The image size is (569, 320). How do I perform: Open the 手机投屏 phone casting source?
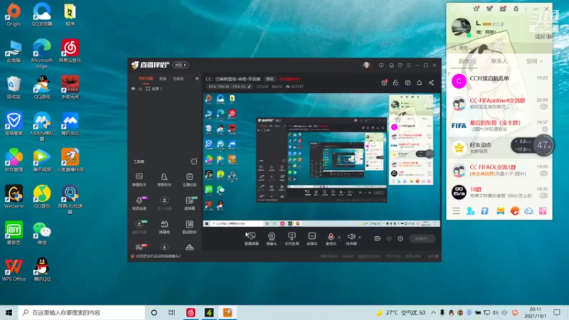pyautogui.click(x=292, y=236)
